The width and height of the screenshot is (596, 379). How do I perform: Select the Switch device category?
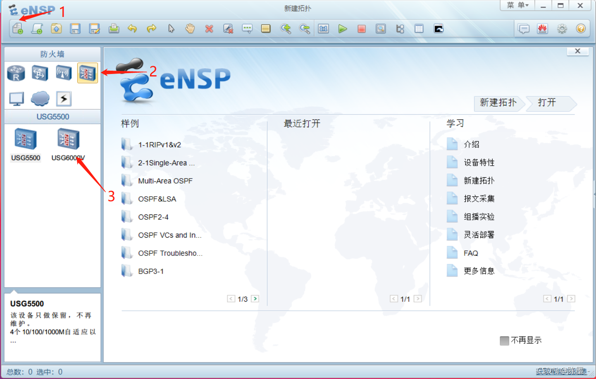tap(40, 73)
